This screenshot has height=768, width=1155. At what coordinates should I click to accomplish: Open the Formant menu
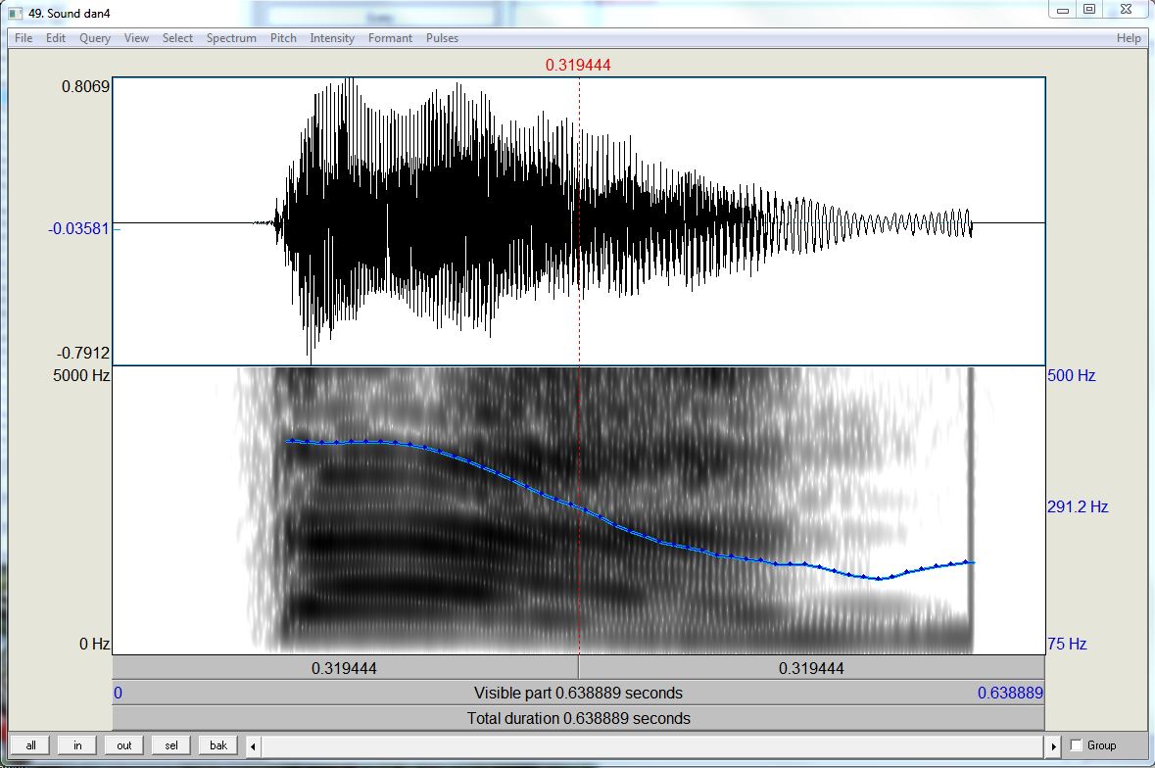tap(391, 38)
